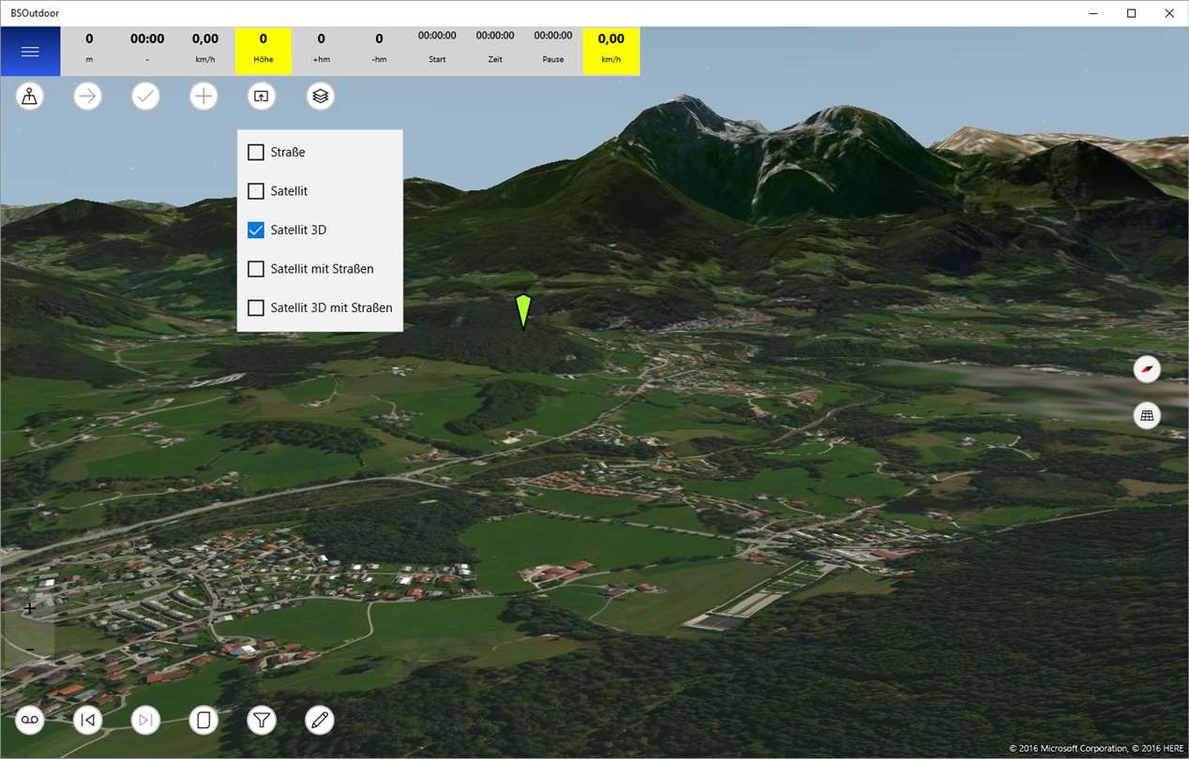
Task: Click the voicemail/recording icon
Action: tap(30, 720)
